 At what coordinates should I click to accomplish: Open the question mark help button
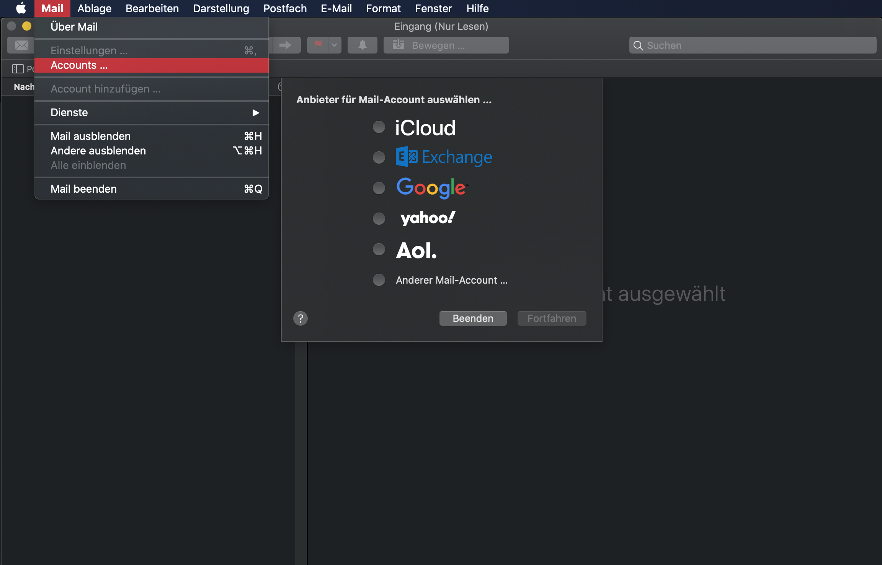[x=301, y=318]
